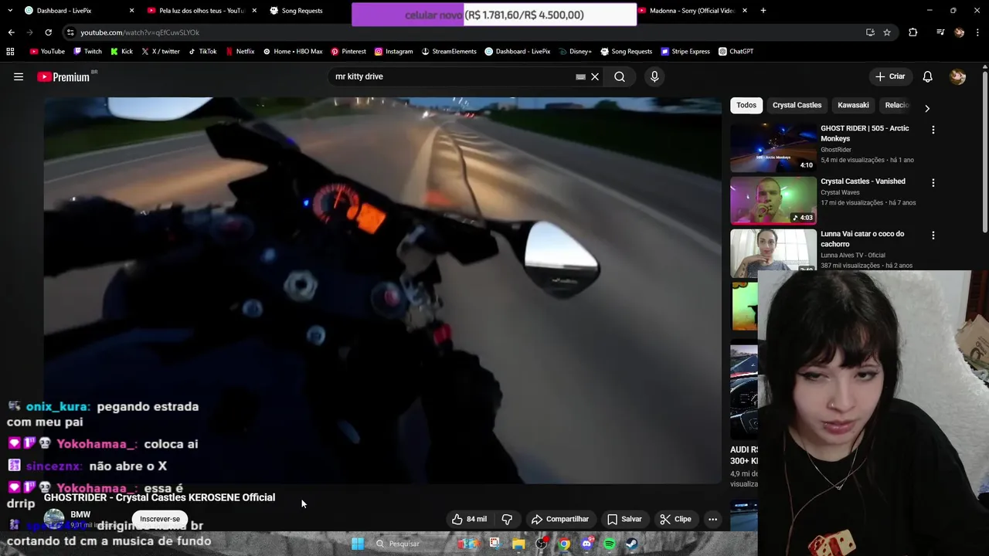Switch to 'Pela luz dos olhos teus' tab
The width and height of the screenshot is (989, 556).
pos(201,11)
